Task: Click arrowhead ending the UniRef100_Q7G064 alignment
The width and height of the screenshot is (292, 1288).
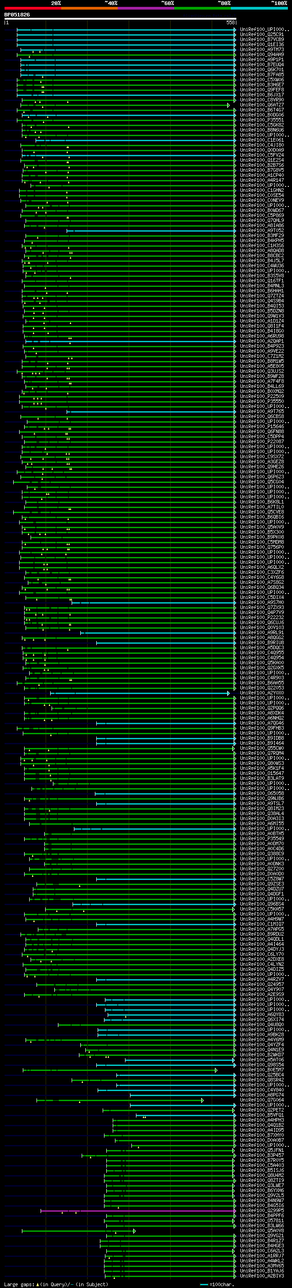Action: 202,1100
